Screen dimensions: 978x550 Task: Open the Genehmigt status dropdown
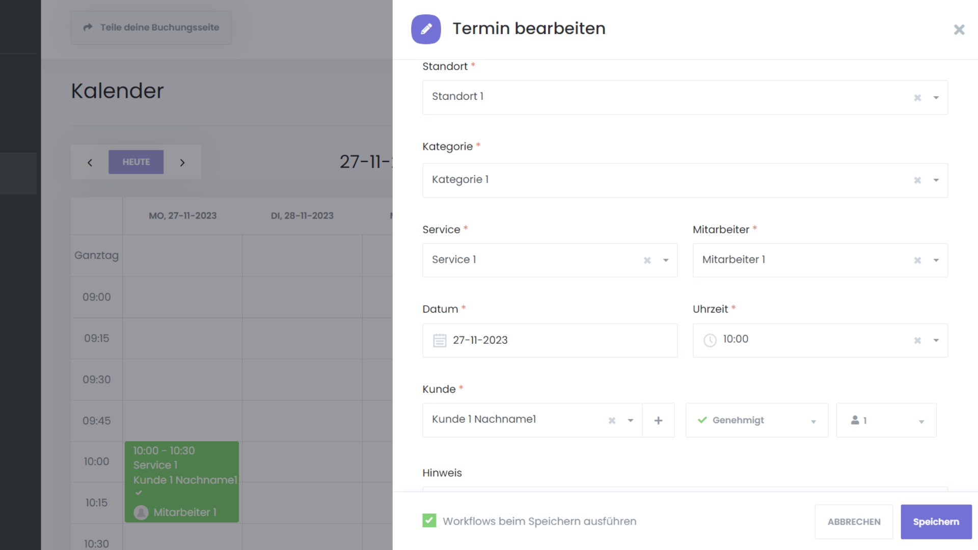(x=756, y=420)
